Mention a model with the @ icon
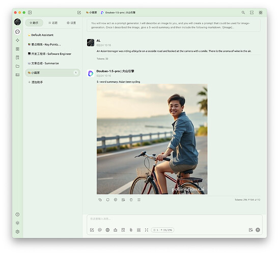This screenshot has width=279, height=254. pyautogui.click(x=100, y=230)
